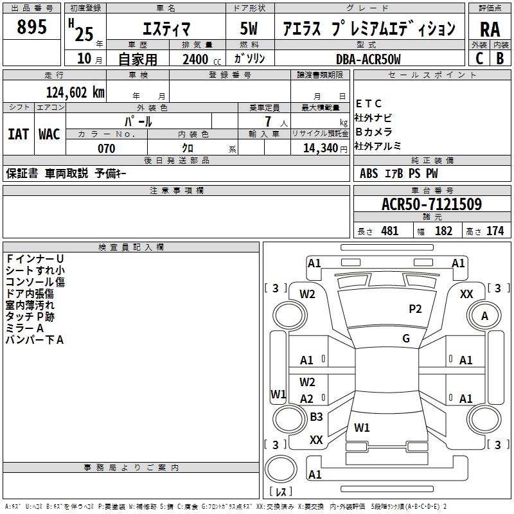Select the B3 damage mark
Viewport: 514px width, 514px height.
pos(316,417)
